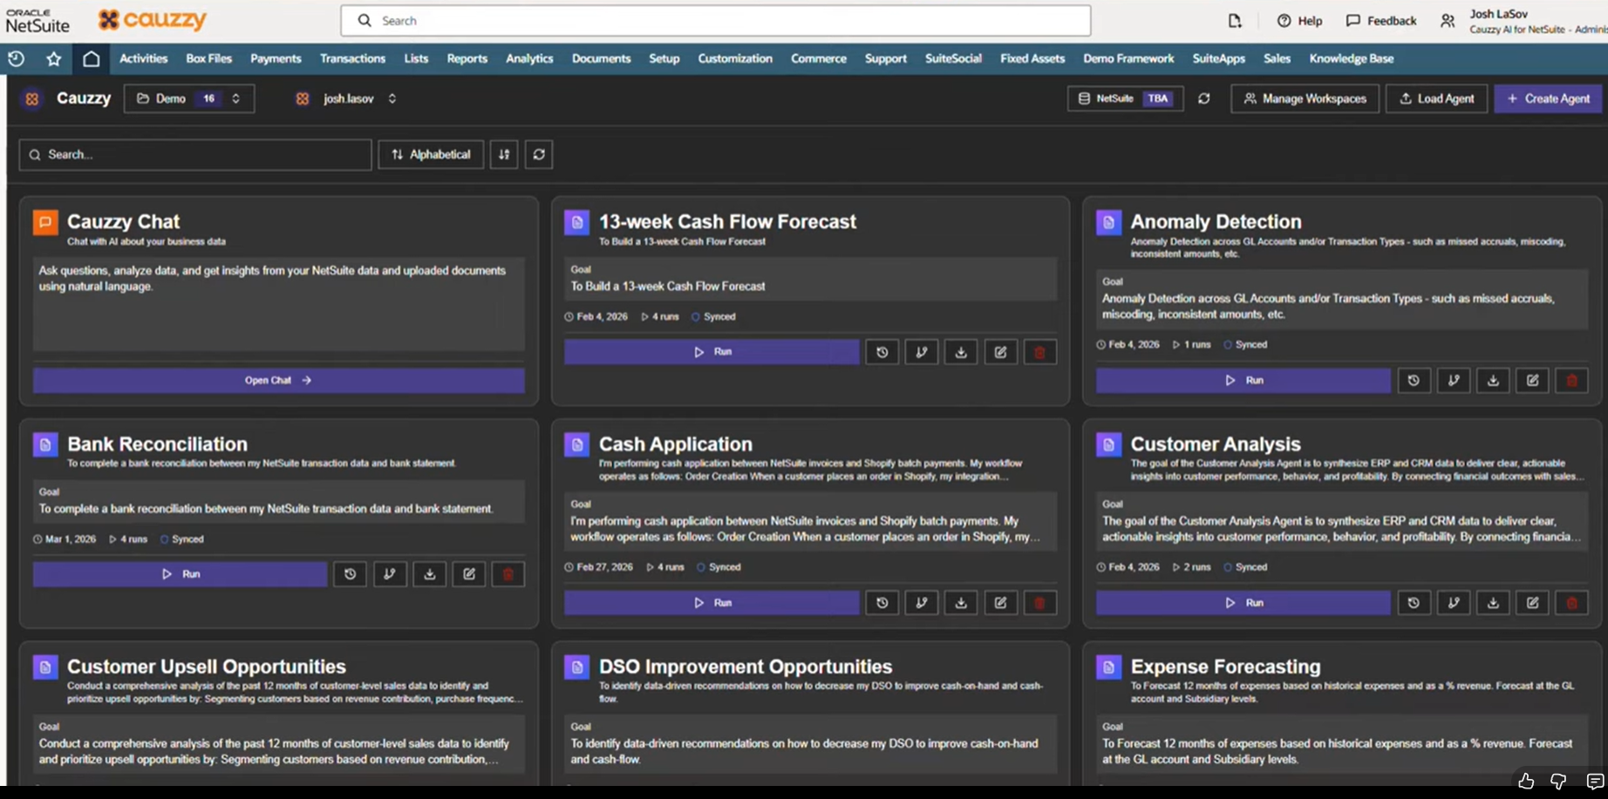The height and width of the screenshot is (799, 1608).
Task: Focus the agent Search... field
Action: (195, 154)
